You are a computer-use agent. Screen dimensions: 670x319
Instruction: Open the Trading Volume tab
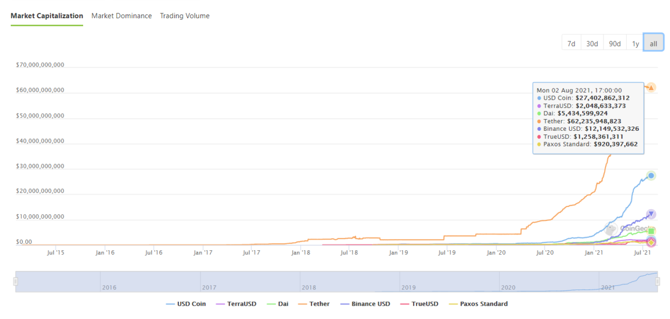pos(185,16)
